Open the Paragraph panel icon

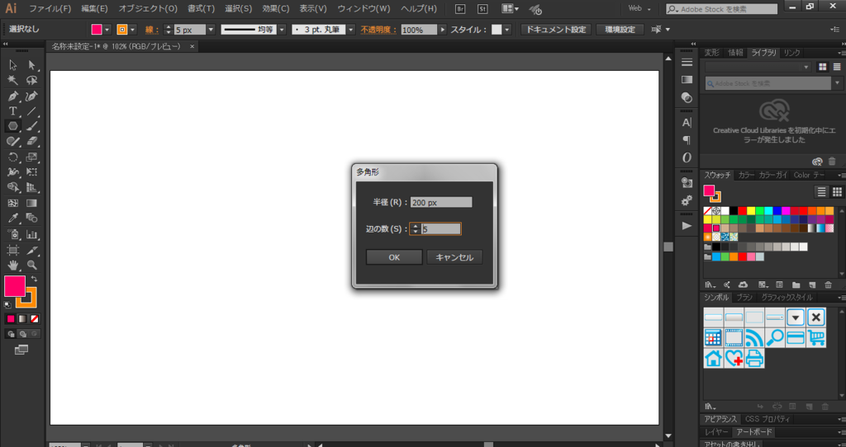click(x=687, y=140)
